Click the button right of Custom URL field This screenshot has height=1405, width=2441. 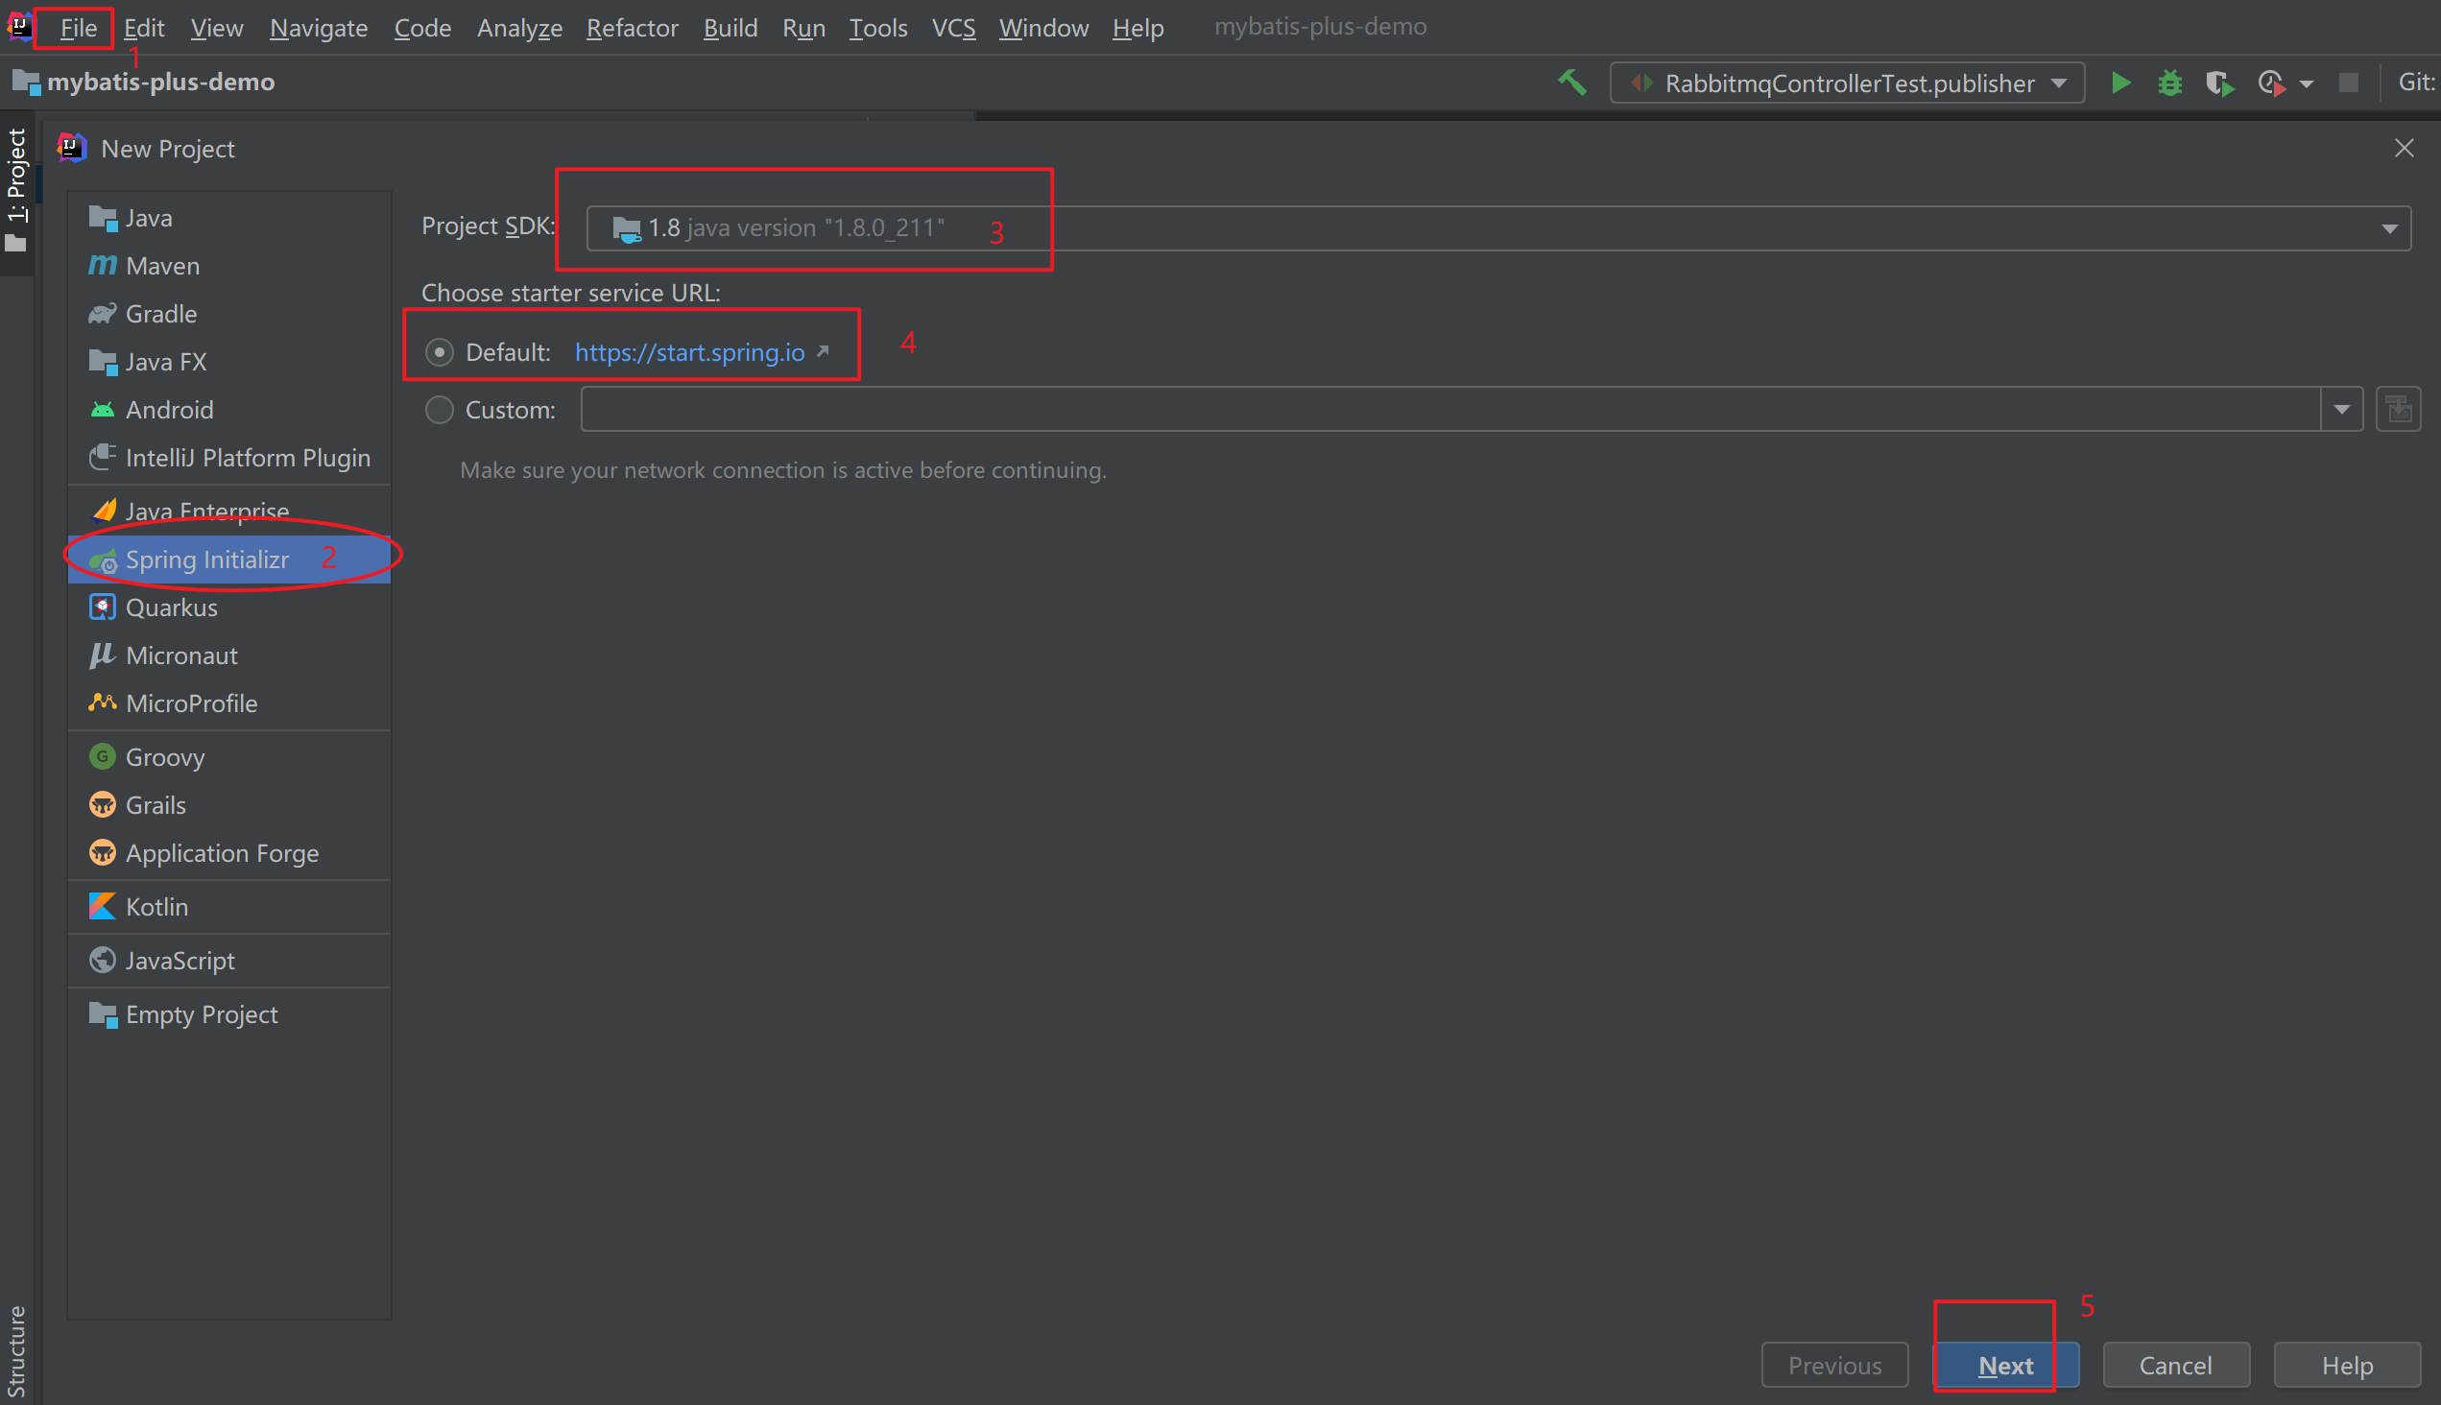click(x=2399, y=410)
